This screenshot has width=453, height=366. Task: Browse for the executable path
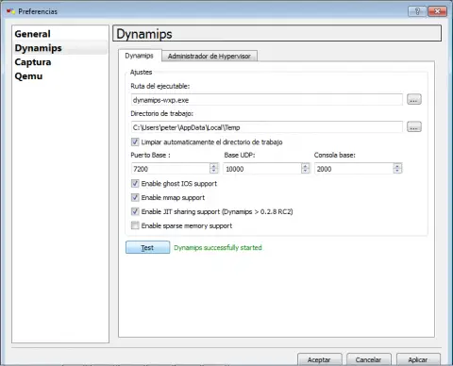(x=413, y=100)
